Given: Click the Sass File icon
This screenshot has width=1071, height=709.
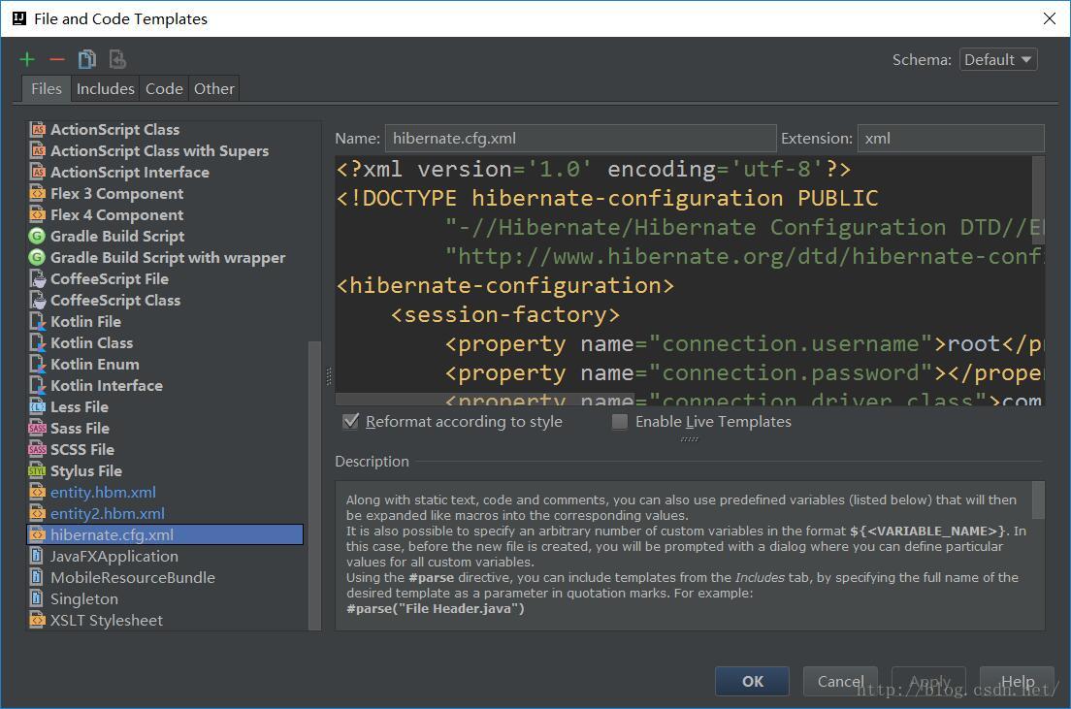Looking at the screenshot, I should pos(38,428).
